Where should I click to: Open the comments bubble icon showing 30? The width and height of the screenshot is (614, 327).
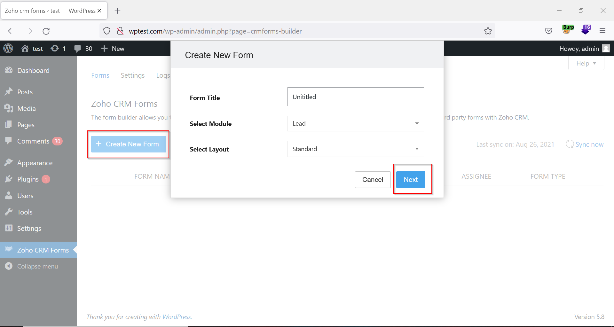point(78,49)
